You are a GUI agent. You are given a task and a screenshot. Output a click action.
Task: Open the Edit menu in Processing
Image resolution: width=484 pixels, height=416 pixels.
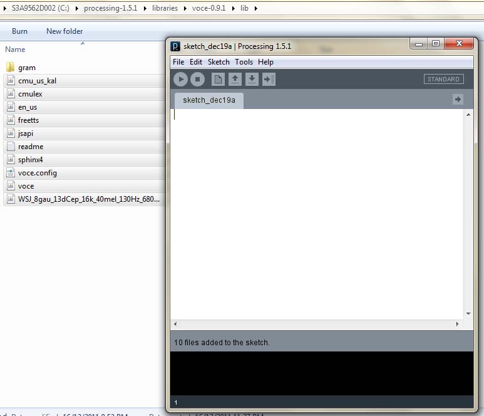(196, 62)
